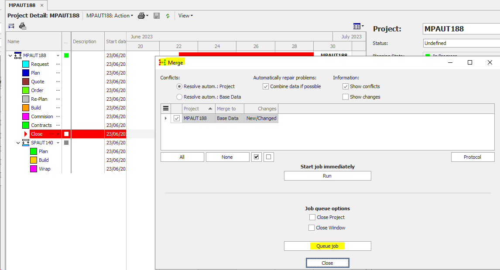Toggle Combine data if possible checkbox
The image size is (500, 270).
[266, 86]
